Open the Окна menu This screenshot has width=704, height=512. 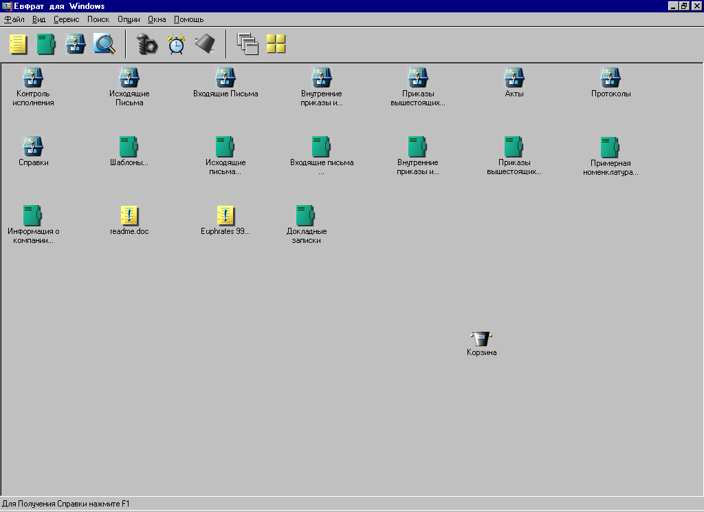click(157, 19)
